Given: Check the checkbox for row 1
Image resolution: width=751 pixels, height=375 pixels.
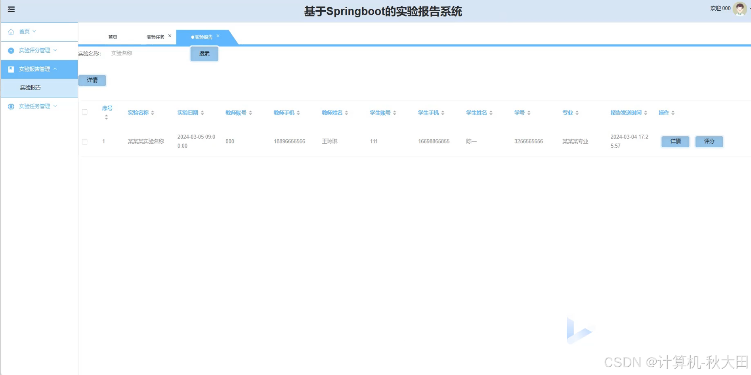Looking at the screenshot, I should pos(84,141).
